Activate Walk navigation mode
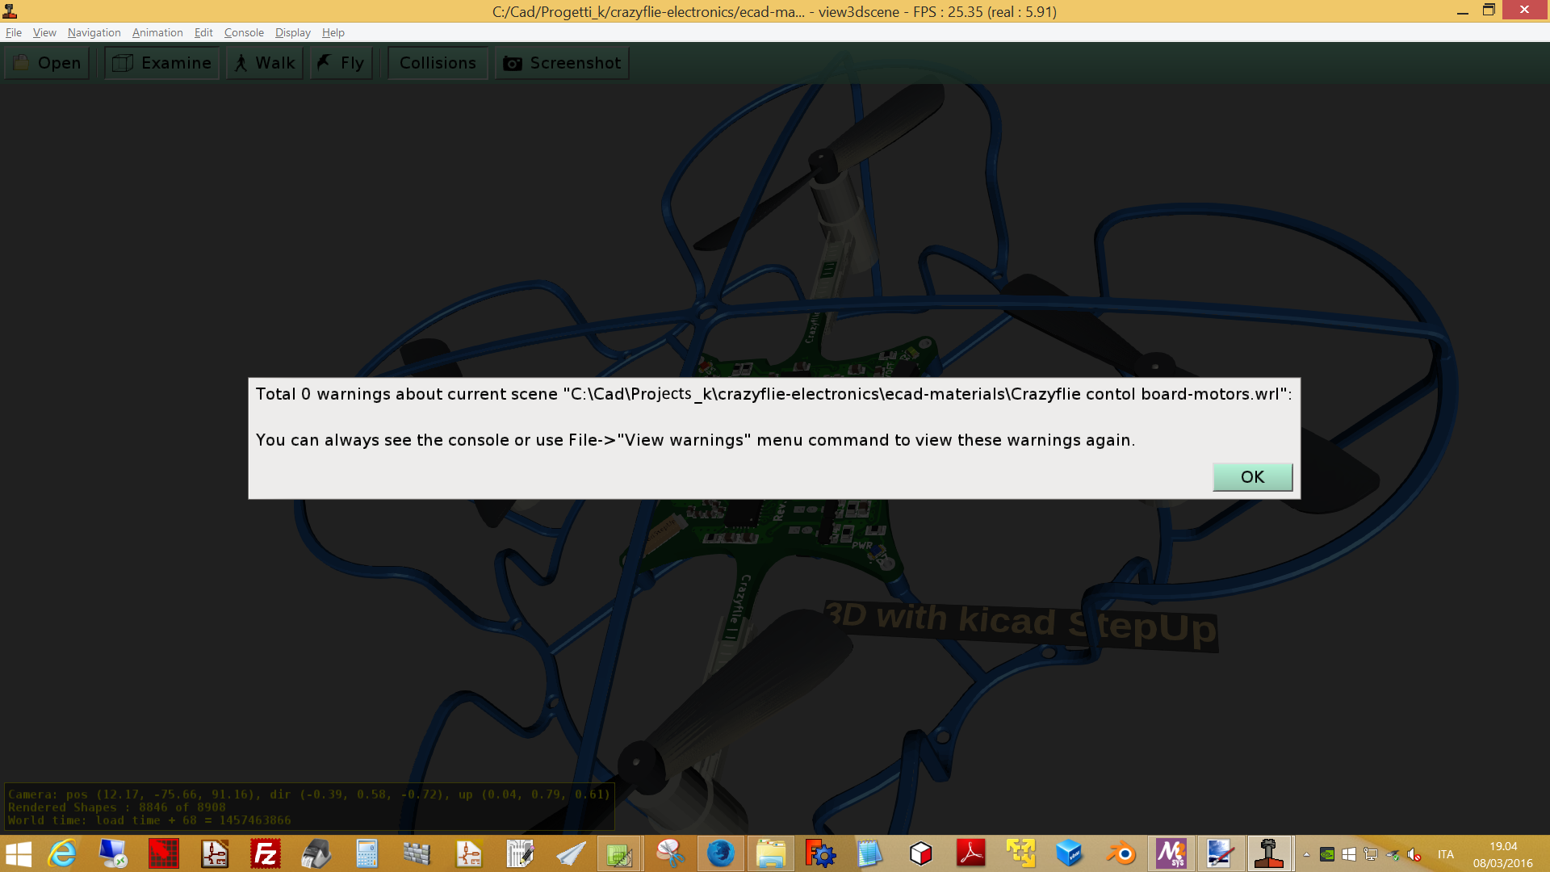 (265, 63)
